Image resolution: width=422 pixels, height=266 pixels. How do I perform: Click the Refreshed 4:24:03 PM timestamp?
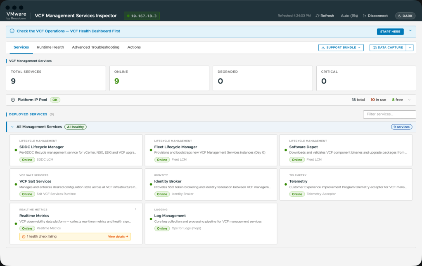pyautogui.click(x=294, y=16)
